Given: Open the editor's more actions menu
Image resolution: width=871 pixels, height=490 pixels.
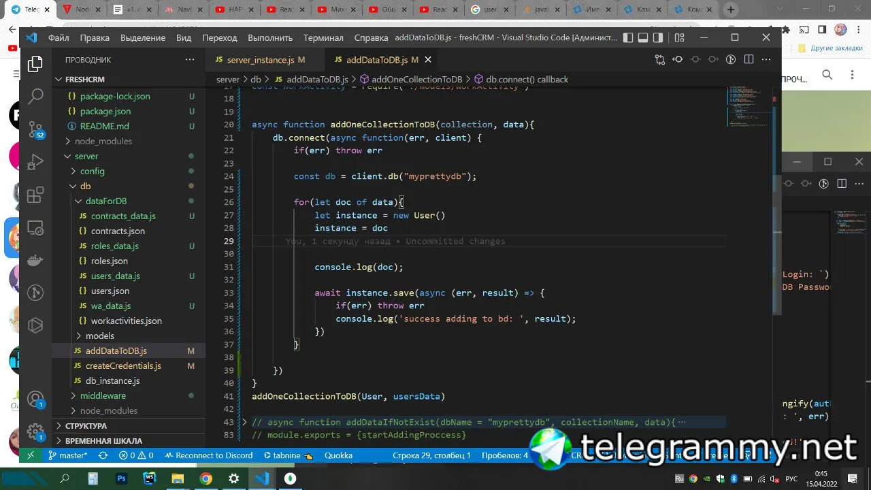Looking at the screenshot, I should point(767,60).
